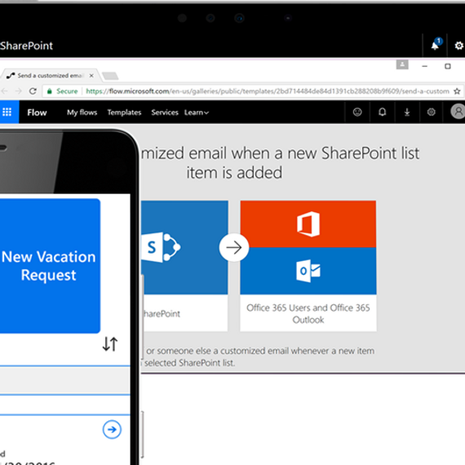This screenshot has width=465, height=465.
Task: Open SharePoint settings gear
Action: 458,46
